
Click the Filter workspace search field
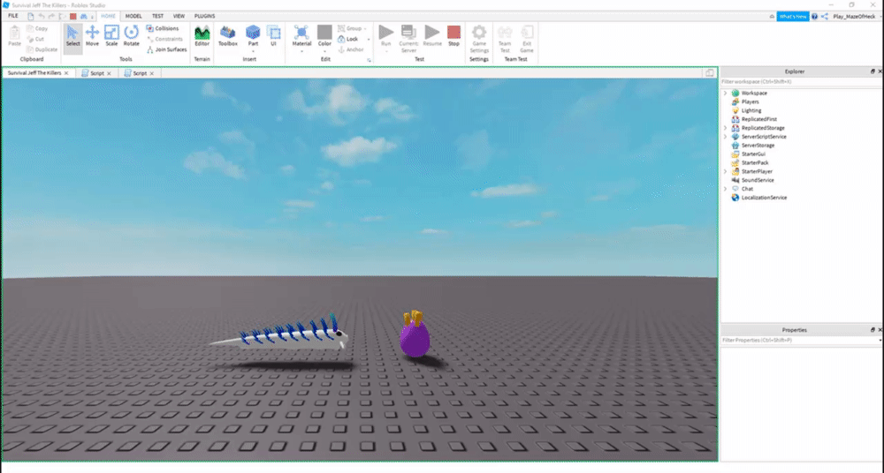(801, 82)
